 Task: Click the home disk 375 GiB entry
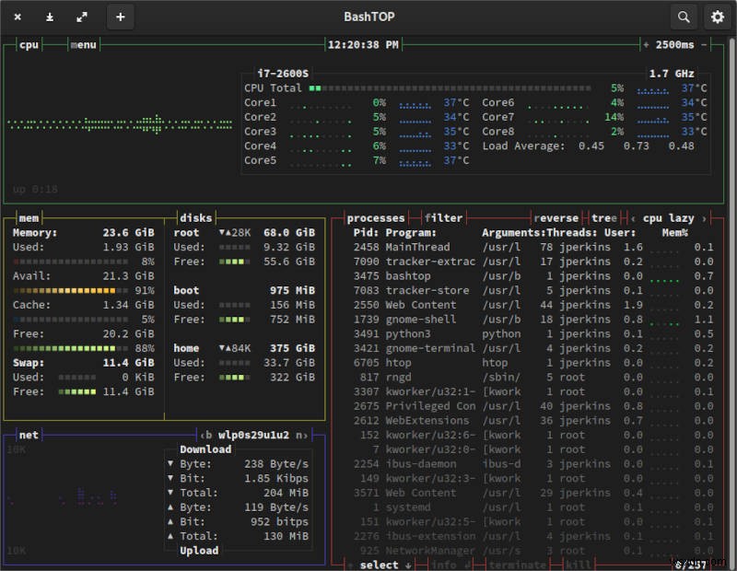click(244, 348)
